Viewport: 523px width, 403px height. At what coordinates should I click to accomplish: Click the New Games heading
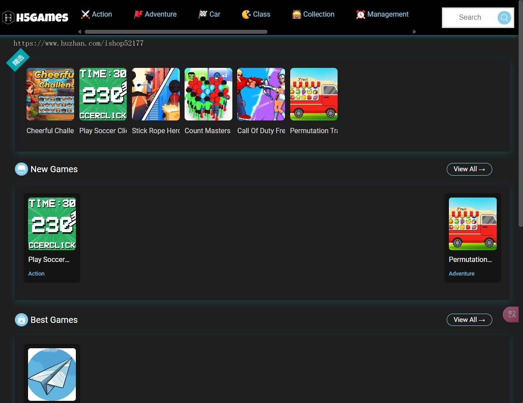54,169
